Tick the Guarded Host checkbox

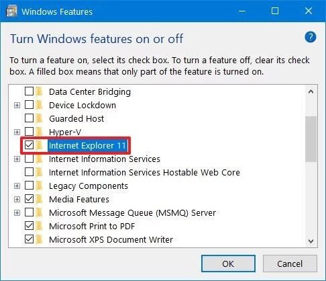(x=29, y=118)
